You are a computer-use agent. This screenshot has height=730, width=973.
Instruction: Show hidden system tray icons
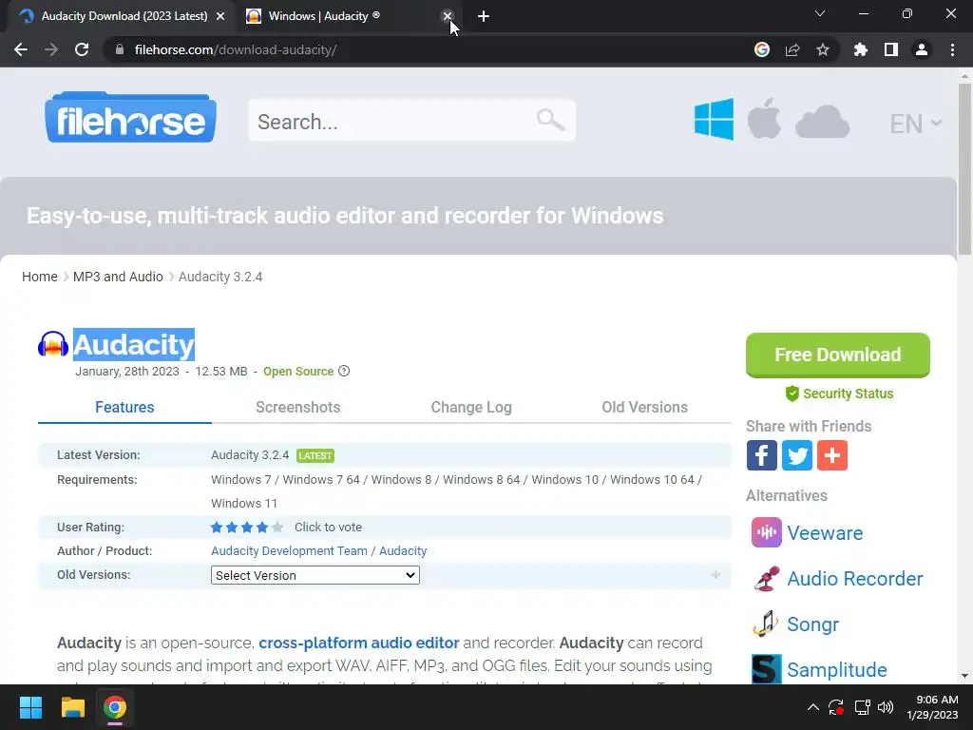tap(813, 707)
